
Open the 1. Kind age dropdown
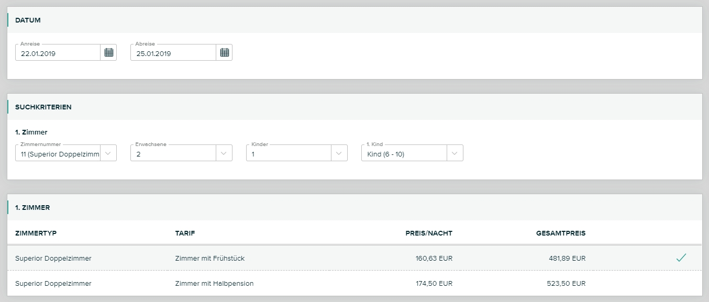click(412, 153)
